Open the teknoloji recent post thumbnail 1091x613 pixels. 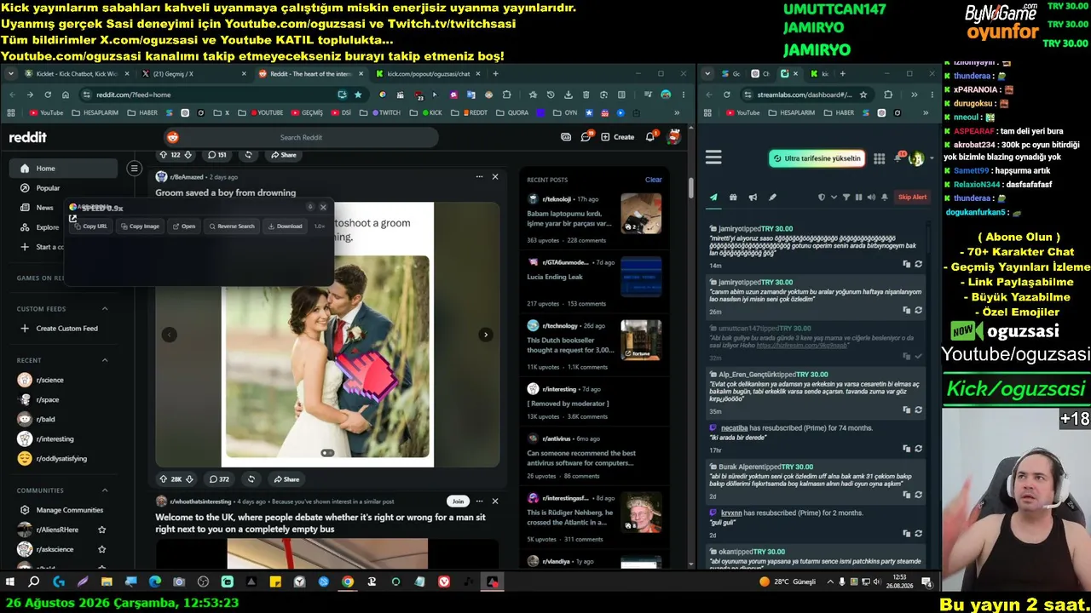tap(641, 214)
